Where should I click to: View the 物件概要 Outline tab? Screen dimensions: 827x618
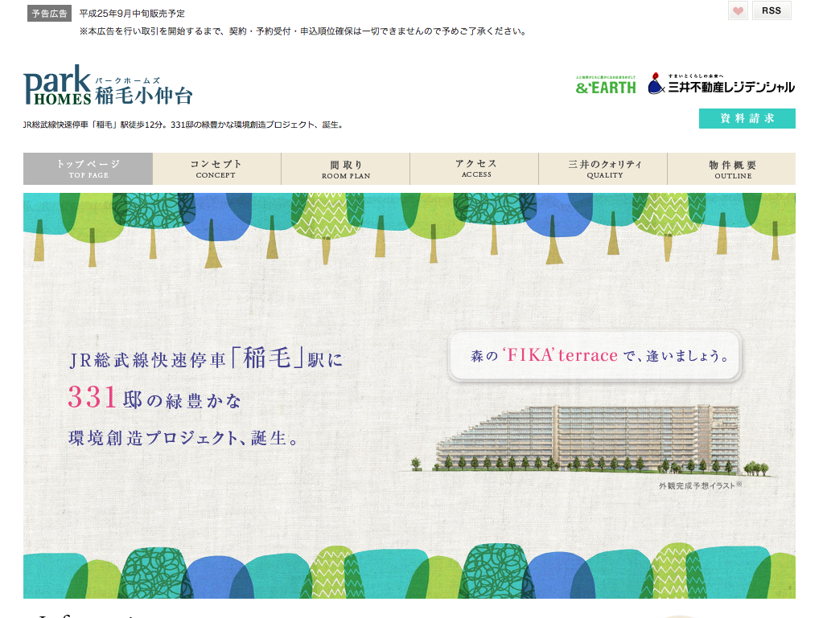pyautogui.click(x=732, y=169)
